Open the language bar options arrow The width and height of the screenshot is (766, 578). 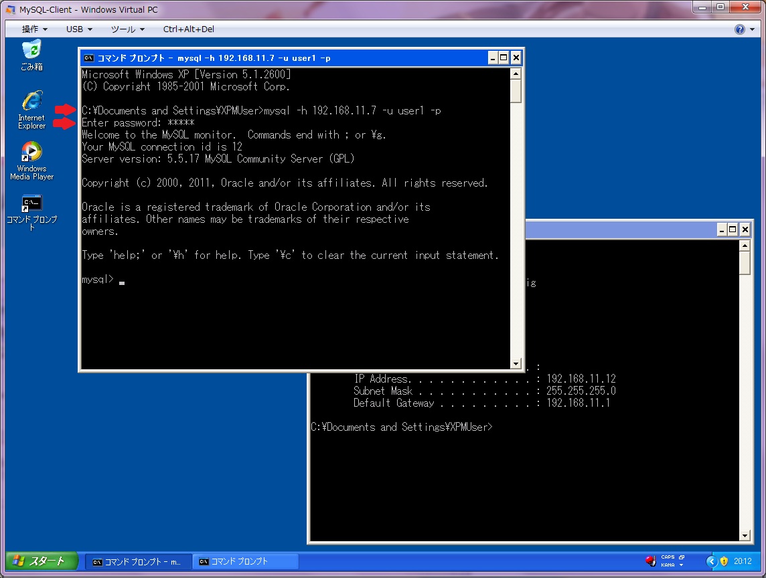point(682,565)
